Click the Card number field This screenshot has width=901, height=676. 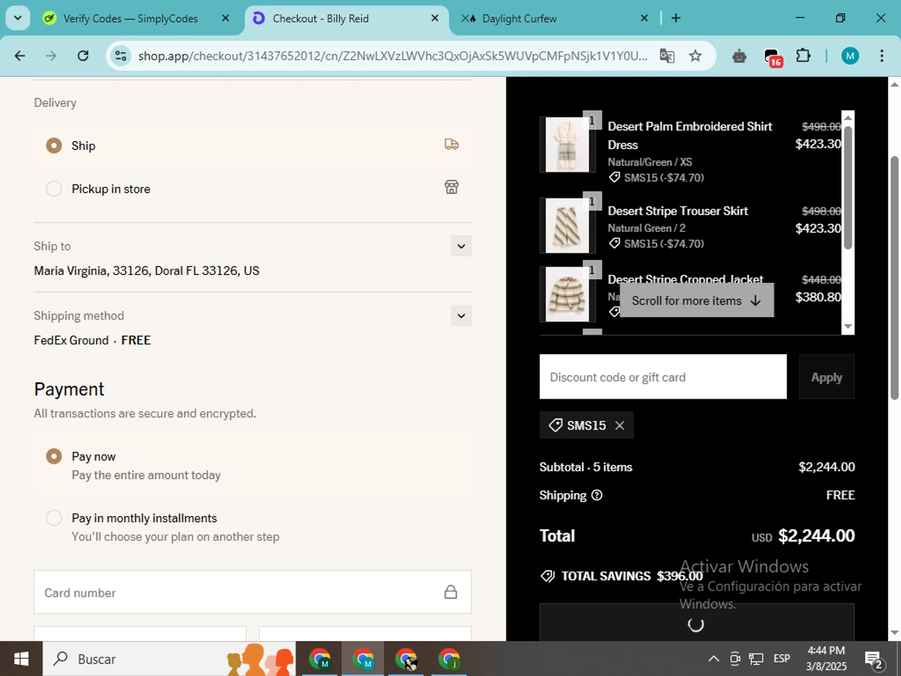[x=252, y=592]
